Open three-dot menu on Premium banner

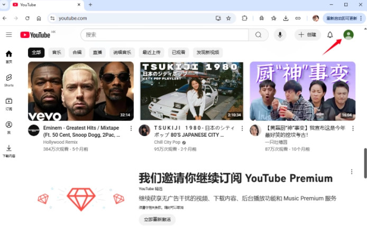[x=352, y=172]
